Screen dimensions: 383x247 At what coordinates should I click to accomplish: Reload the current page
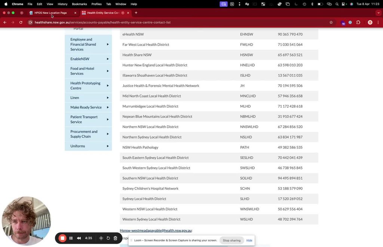tap(21, 22)
